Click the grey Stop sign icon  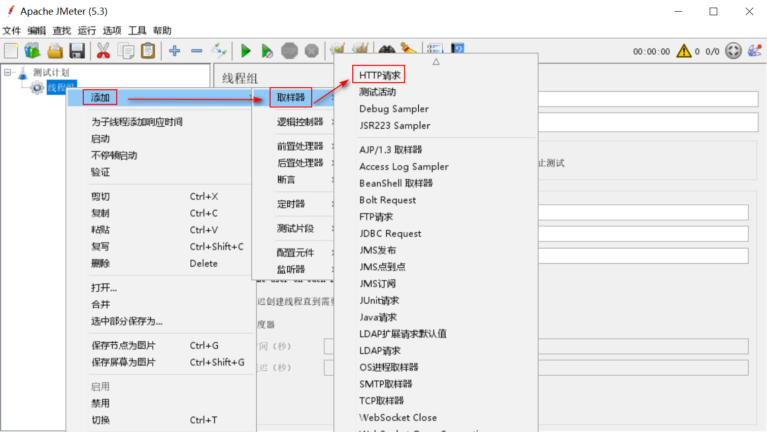289,51
